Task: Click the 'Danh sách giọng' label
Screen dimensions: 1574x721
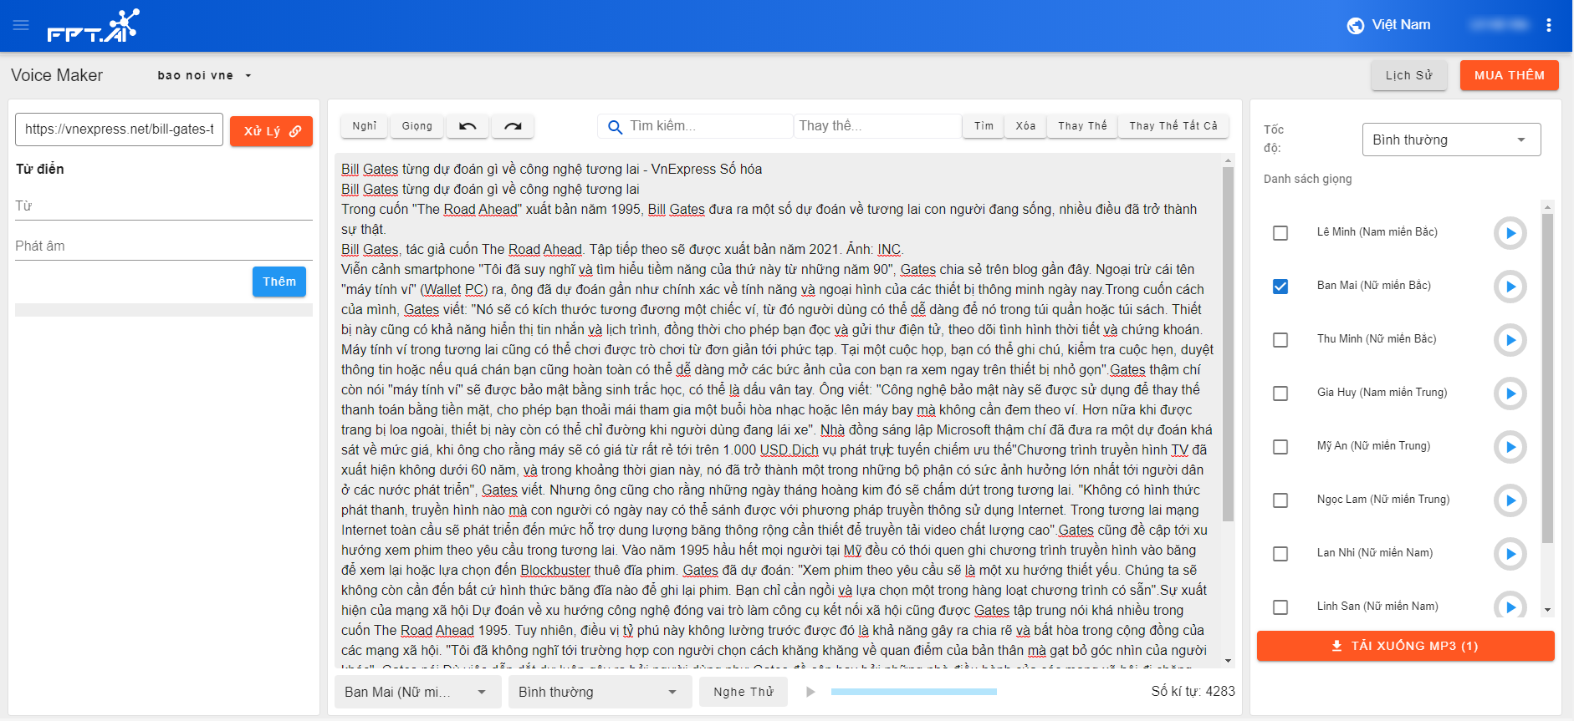Action: [x=1307, y=179]
